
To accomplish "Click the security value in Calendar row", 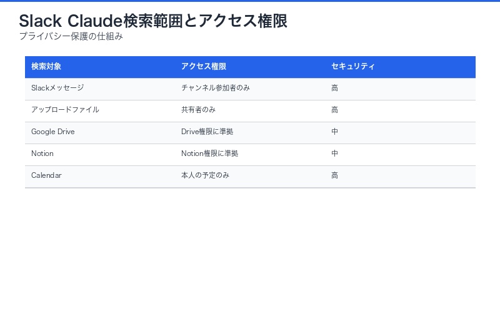I will pyautogui.click(x=335, y=176).
